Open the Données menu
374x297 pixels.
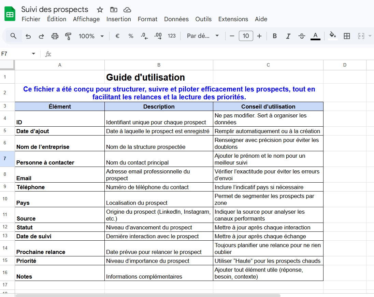[176, 19]
